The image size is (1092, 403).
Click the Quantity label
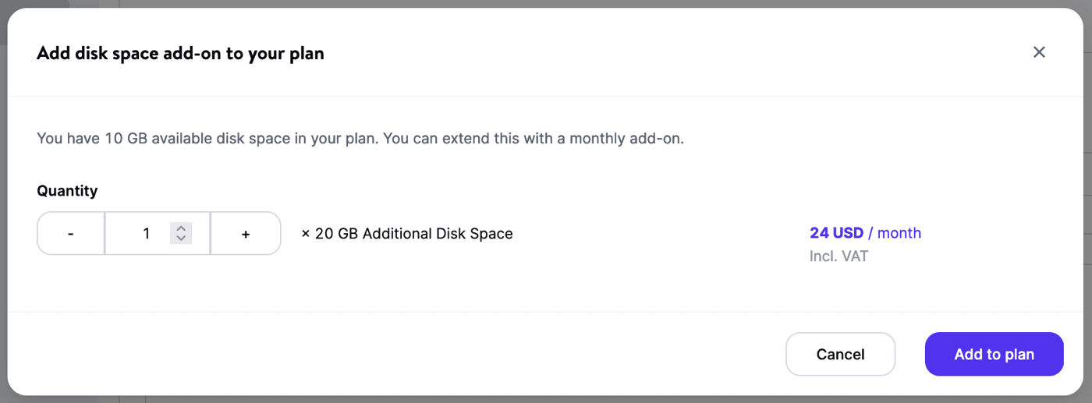pos(67,191)
